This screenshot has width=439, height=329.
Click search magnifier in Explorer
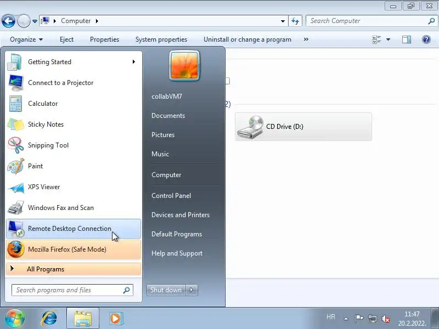[431, 21]
